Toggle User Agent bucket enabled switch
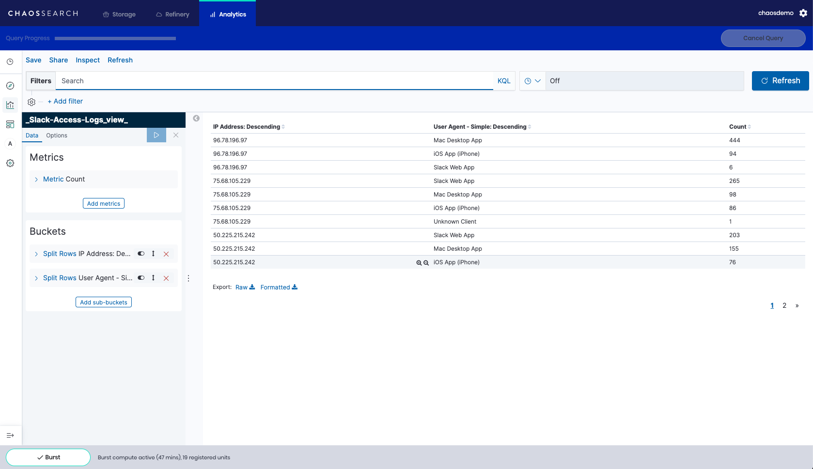813x469 pixels. (x=141, y=278)
